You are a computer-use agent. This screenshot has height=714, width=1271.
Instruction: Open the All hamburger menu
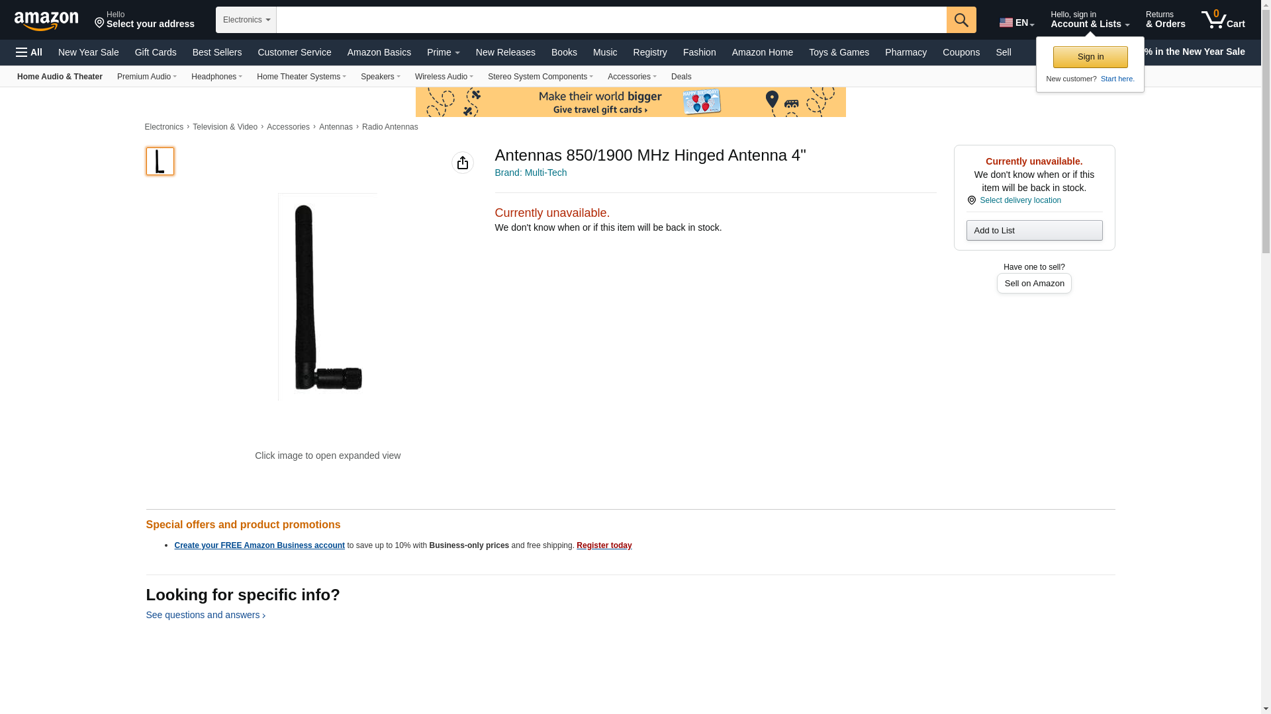[29, 52]
